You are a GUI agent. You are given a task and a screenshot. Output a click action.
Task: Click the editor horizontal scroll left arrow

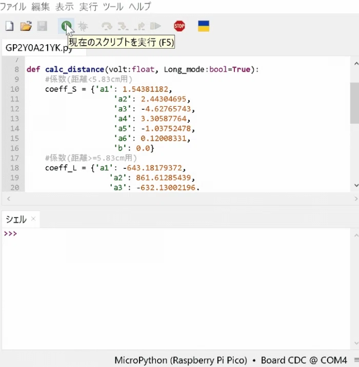click(x=9, y=199)
